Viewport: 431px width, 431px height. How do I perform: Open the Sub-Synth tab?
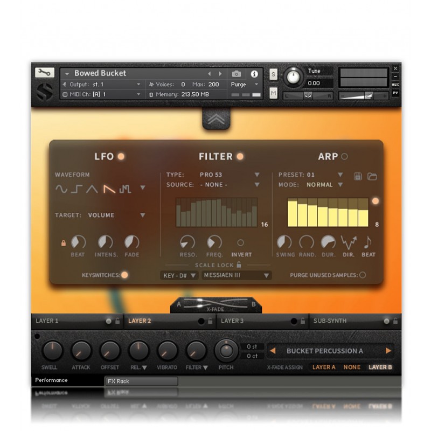click(x=330, y=321)
